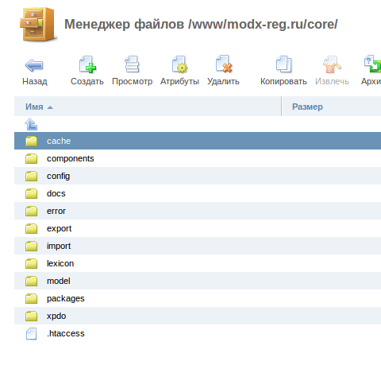Select the components folder name
This screenshot has width=381, height=369.
pos(71,158)
